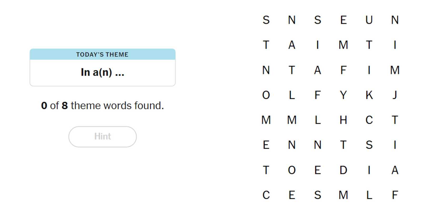Pick the F between A and I
The height and width of the screenshot is (217, 434).
pos(343,70)
